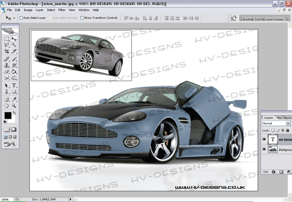
Task: Open the Move tool preset picker arrow
Action: tap(14, 18)
